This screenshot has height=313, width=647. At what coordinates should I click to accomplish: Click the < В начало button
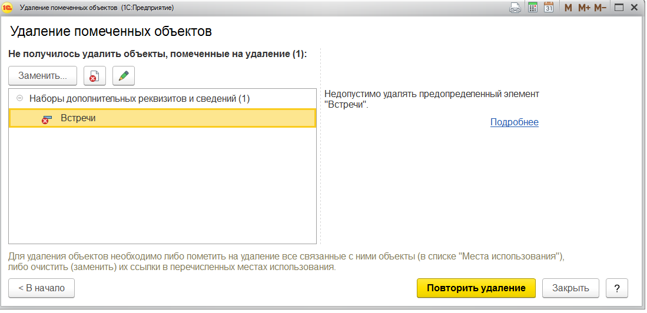(x=42, y=288)
